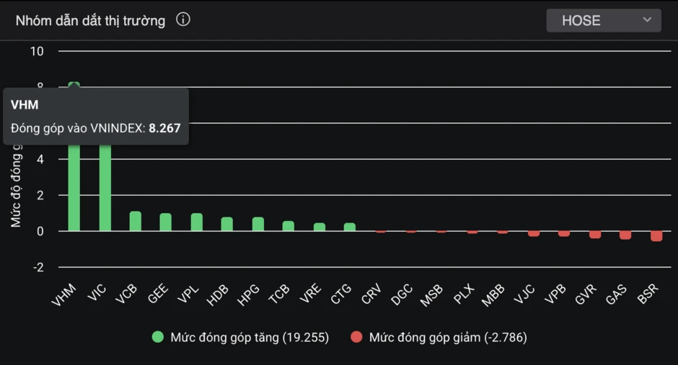
Task: Click the CRV axis label
Action: (x=371, y=294)
